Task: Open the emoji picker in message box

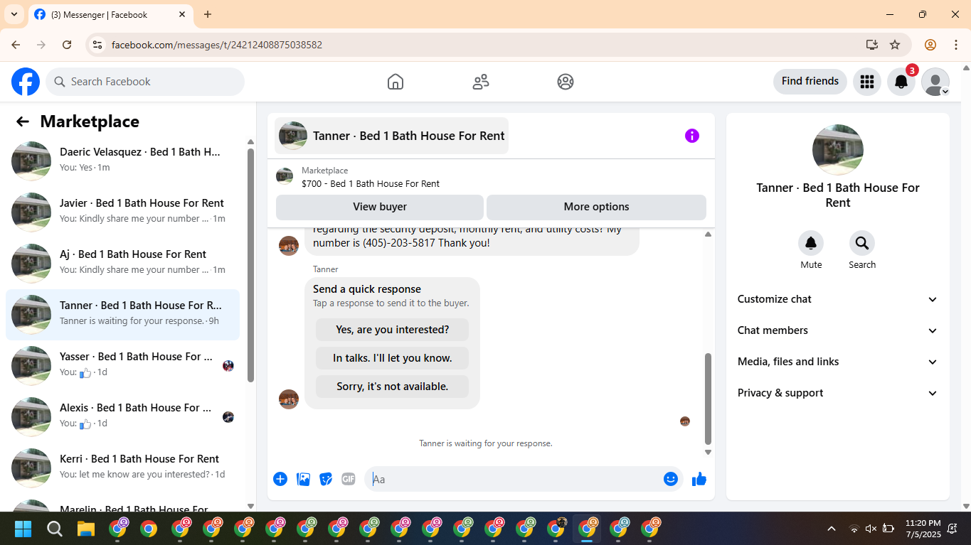Action: click(671, 479)
